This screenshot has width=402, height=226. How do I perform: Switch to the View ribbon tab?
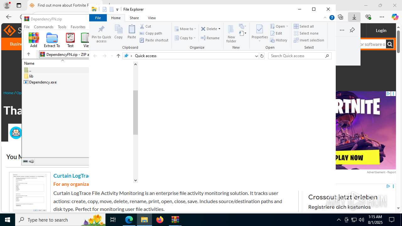tap(152, 18)
